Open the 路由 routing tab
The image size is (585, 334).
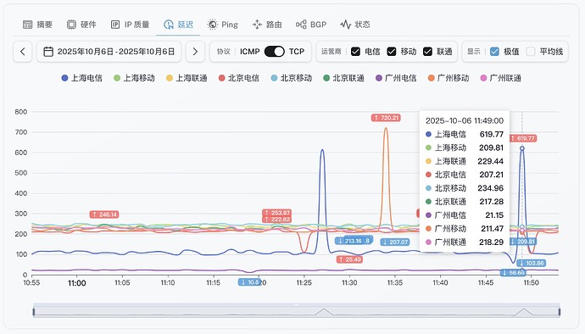pos(267,25)
